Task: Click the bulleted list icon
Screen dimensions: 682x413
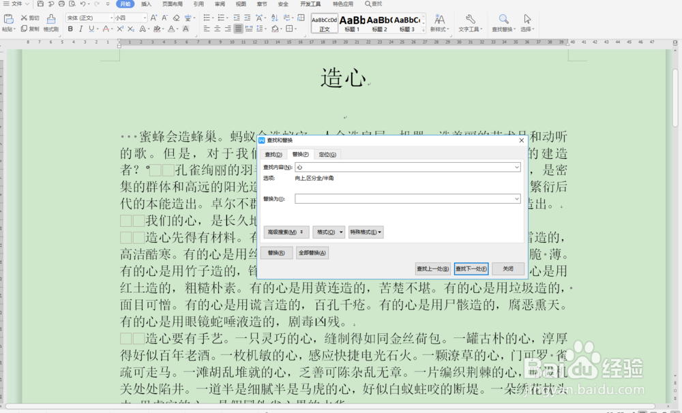Action: point(207,18)
